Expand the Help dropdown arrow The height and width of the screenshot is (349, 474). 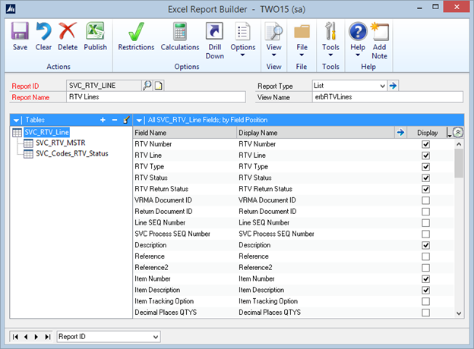click(x=358, y=55)
